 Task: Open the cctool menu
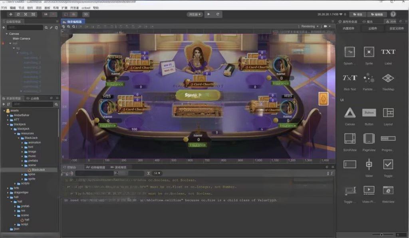(85, 8)
